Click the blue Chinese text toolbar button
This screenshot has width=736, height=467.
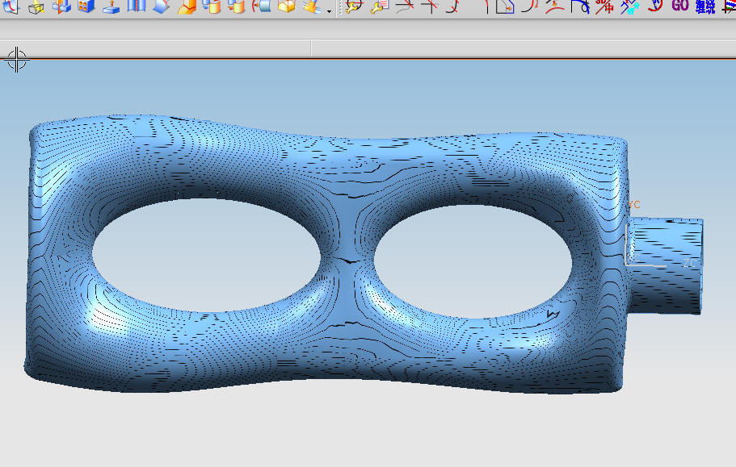coord(705,6)
